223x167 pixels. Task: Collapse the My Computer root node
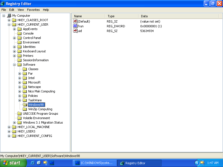(4, 16)
